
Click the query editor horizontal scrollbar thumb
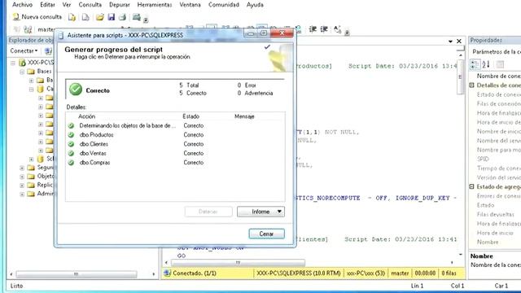pyautogui.click(x=238, y=263)
